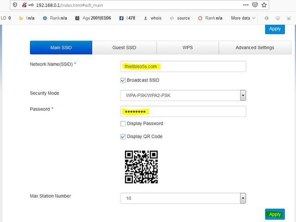Toggle the Broadcast SSID checkbox
This screenshot has height=222, width=296.
123,80
